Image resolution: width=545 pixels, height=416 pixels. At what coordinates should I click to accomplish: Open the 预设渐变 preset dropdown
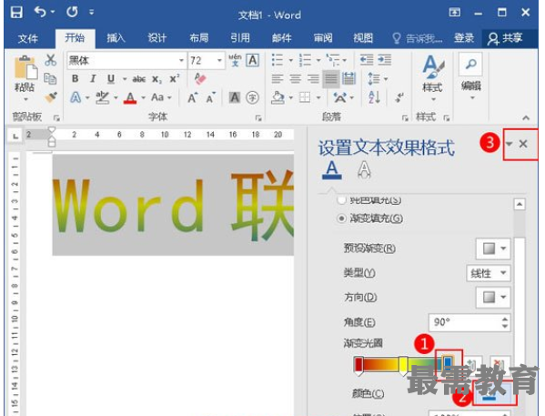pyautogui.click(x=493, y=249)
